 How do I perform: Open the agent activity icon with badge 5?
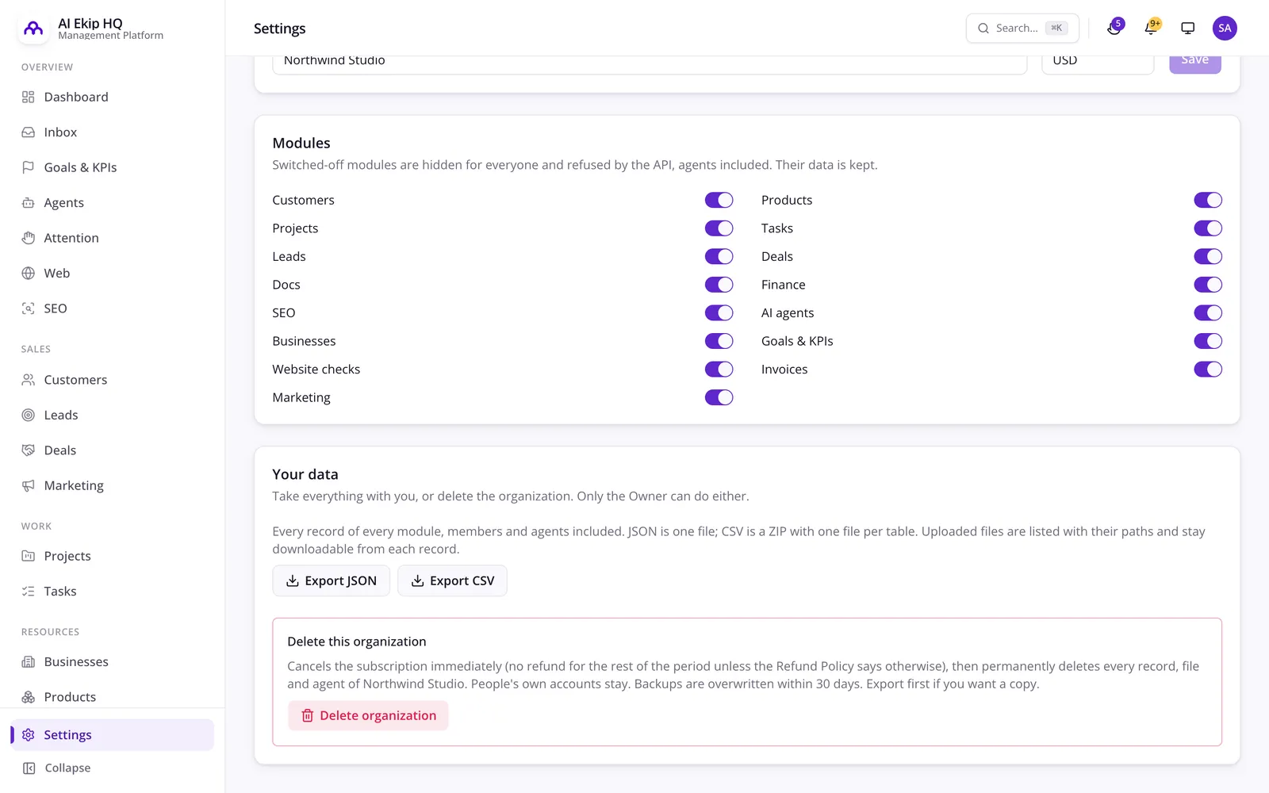(x=1114, y=28)
